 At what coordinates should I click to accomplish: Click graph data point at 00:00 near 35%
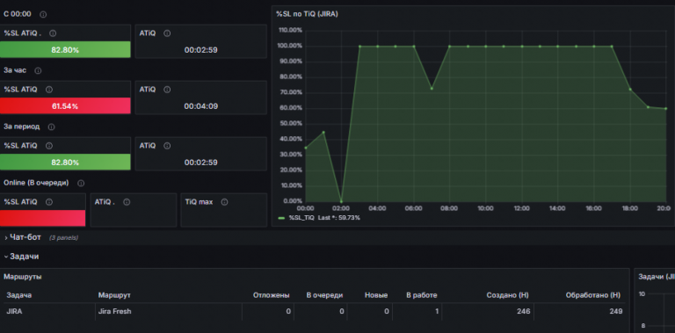(306, 148)
